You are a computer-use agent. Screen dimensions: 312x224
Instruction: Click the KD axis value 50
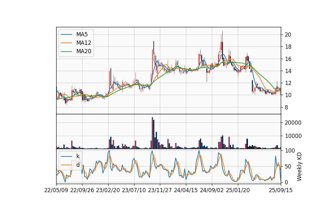[288, 166]
